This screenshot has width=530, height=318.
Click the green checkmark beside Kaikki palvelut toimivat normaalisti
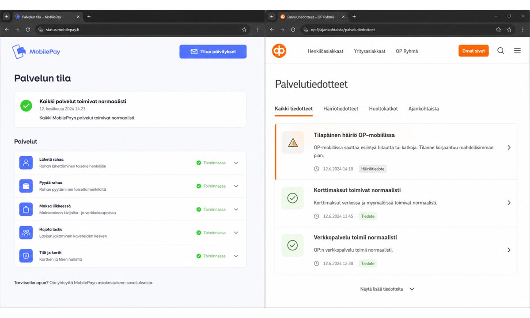[x=26, y=106]
